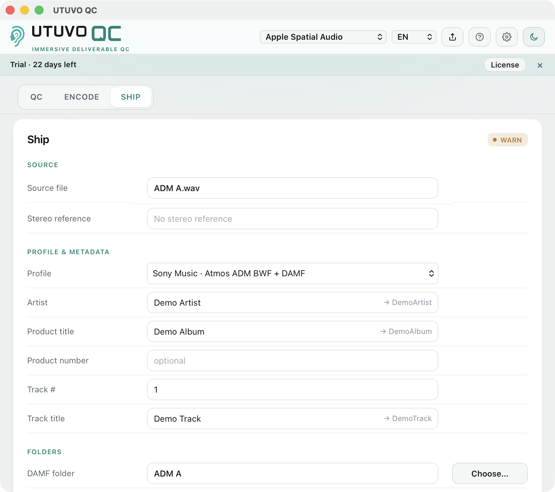Image resolution: width=555 pixels, height=492 pixels.
Task: Click the yellow macOS minimize button
Action: 25,10
